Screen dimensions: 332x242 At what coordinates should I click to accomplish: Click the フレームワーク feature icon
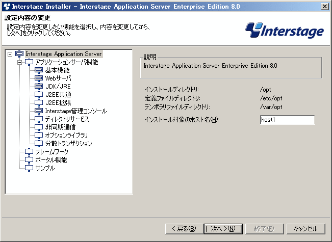(29, 152)
